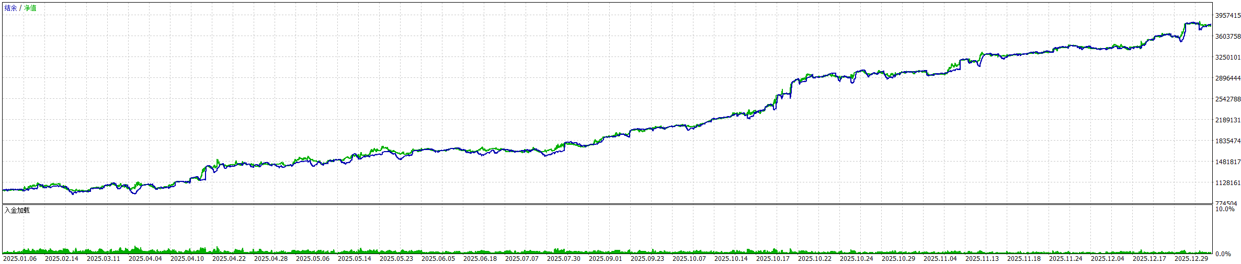Click the blue 结余 balance legend label
1241x264 pixels.
click(10, 8)
